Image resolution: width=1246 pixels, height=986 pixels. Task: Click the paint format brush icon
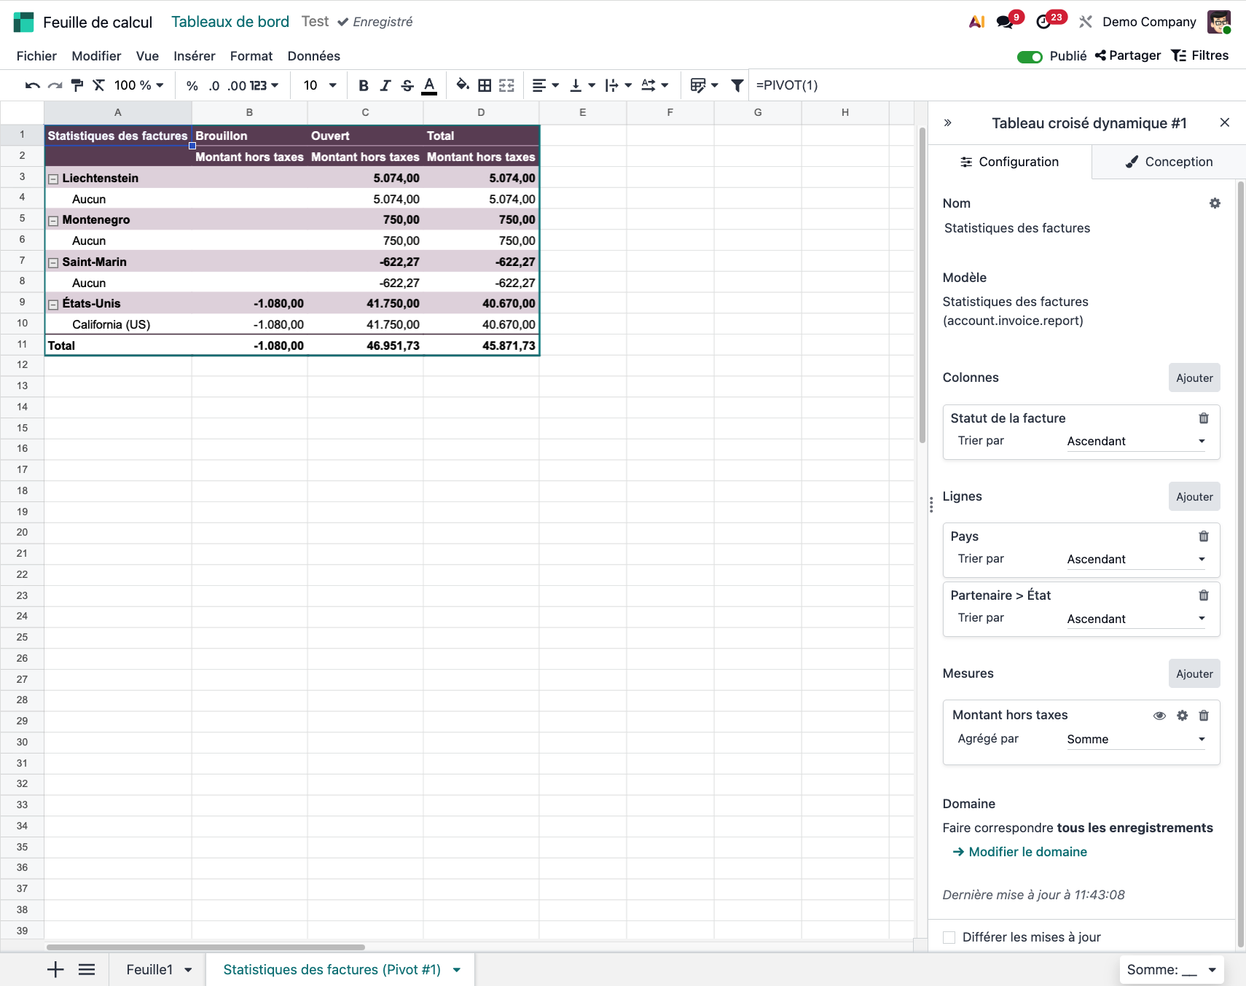(77, 85)
